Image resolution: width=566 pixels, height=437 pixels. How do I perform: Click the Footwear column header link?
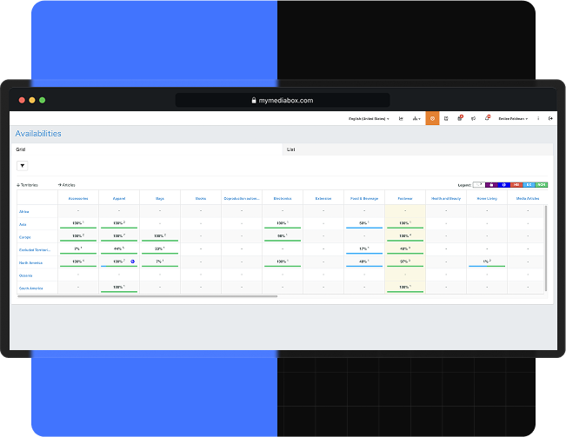pos(404,198)
